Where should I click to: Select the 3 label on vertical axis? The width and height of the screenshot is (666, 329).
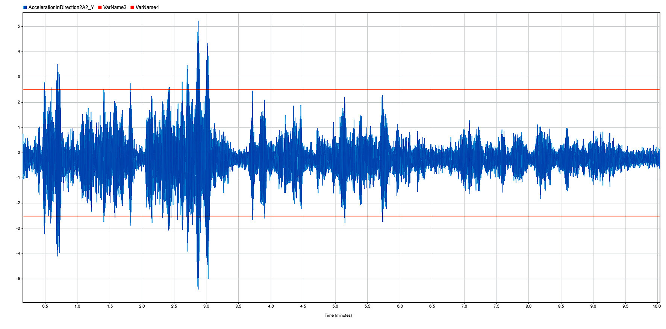(x=19, y=77)
